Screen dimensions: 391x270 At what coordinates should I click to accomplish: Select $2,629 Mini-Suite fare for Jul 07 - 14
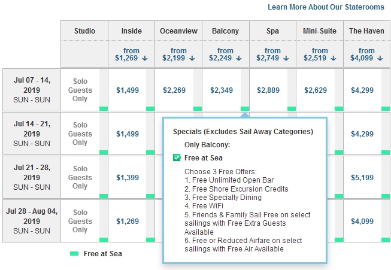316,90
